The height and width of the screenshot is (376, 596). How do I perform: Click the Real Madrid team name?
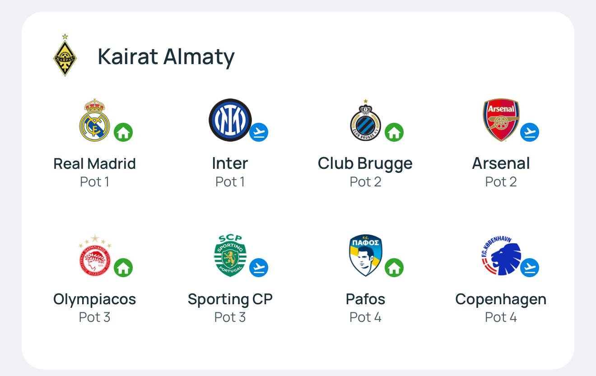click(x=94, y=163)
